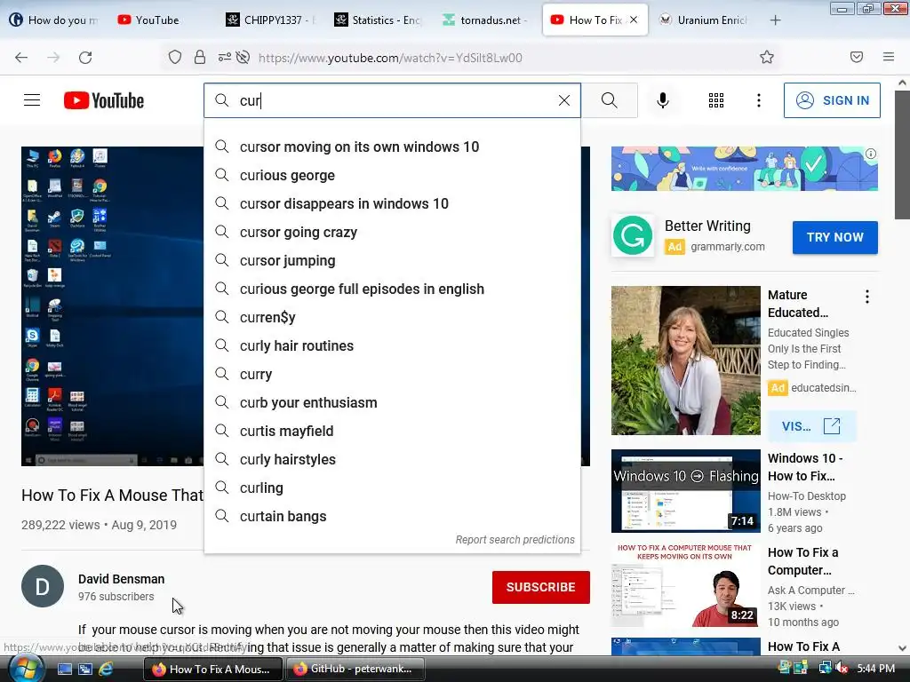Start voice search with the microphone

[662, 100]
